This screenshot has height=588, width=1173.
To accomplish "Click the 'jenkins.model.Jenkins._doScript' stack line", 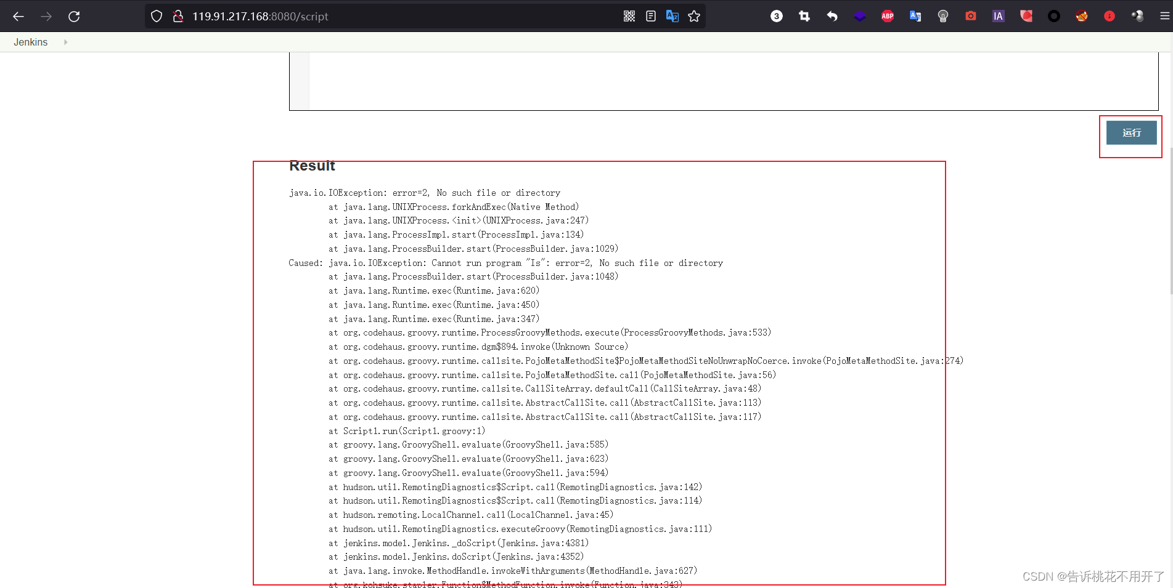I will [x=459, y=543].
